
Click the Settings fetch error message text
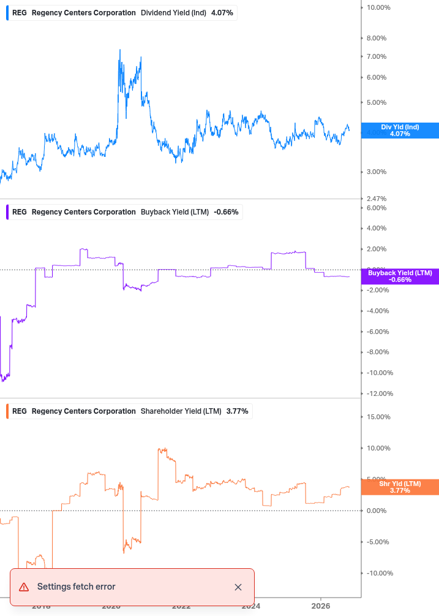(x=76, y=587)
